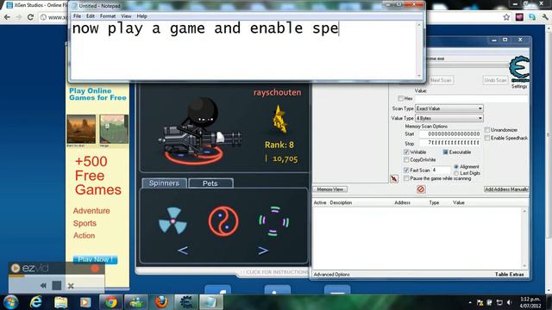Viewport: 552px width, 310px height.
Task: Click Play Now button in ad
Action: (x=95, y=259)
